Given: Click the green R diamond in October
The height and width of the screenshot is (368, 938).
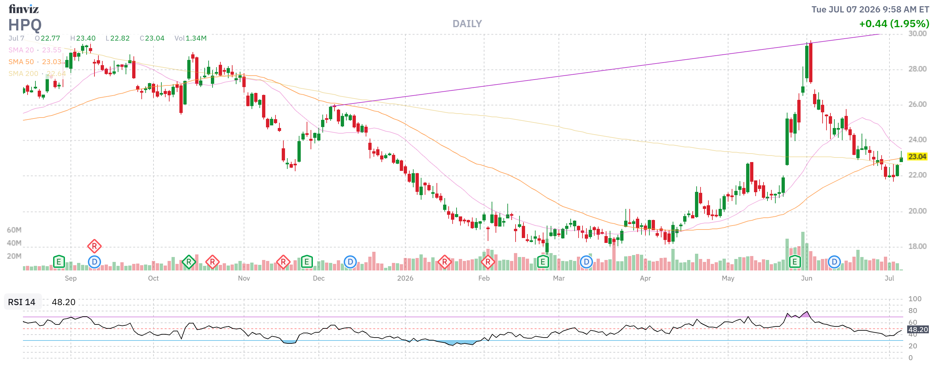Looking at the screenshot, I should tap(189, 262).
